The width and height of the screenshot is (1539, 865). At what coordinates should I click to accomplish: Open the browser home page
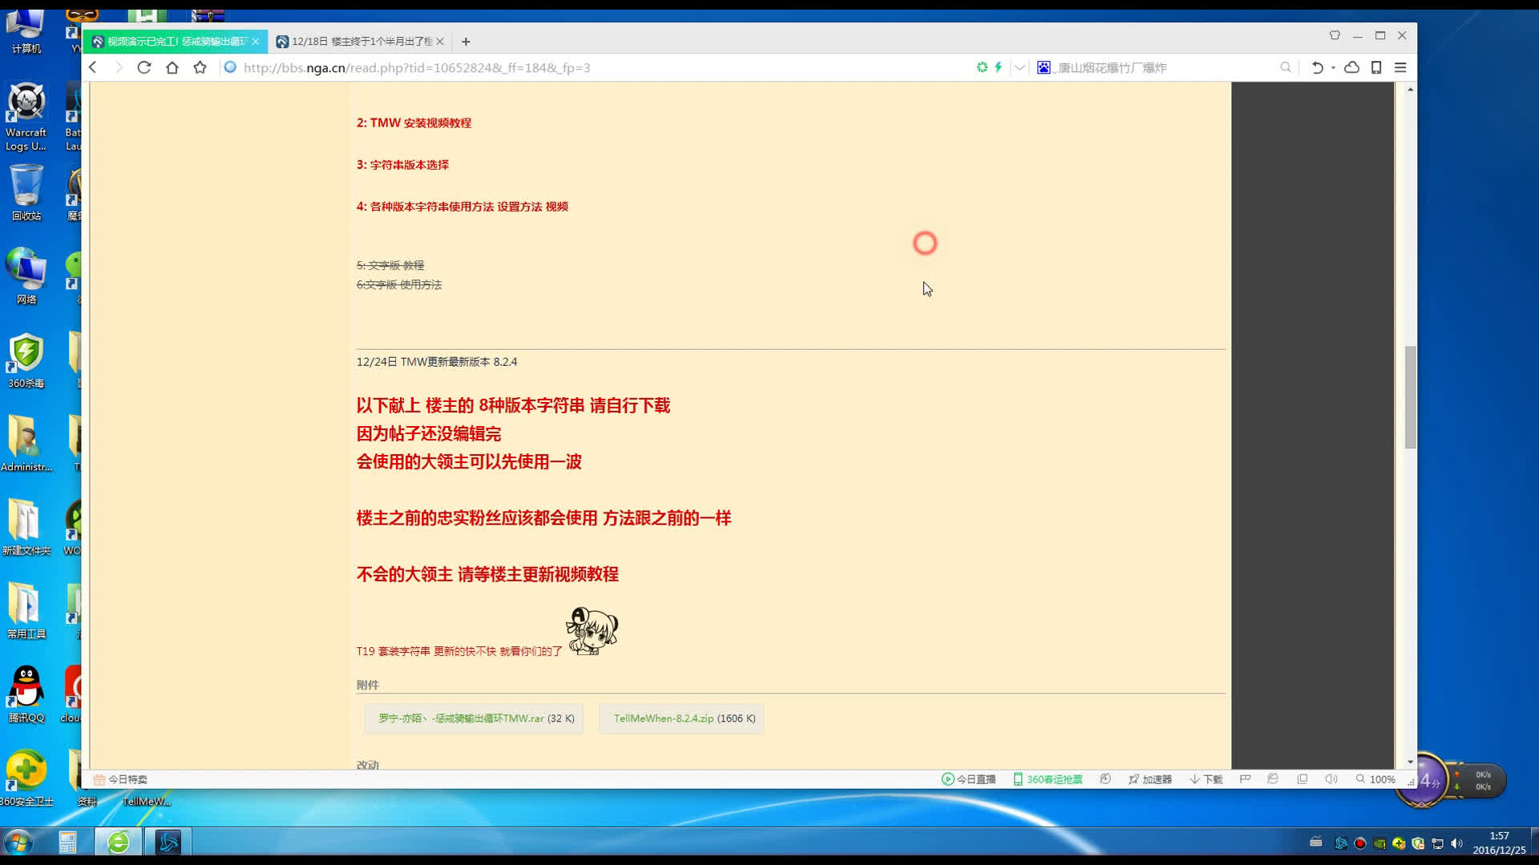pos(172,67)
